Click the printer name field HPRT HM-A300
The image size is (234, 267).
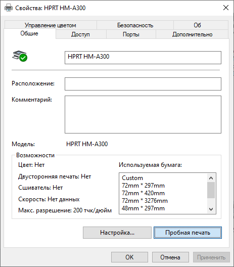click(143, 58)
